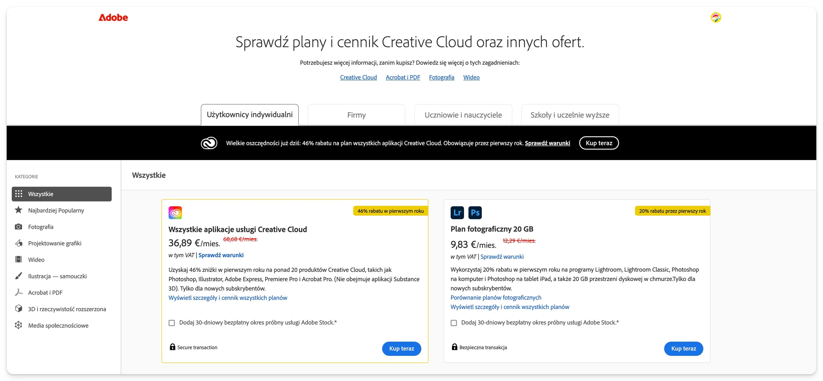Click the 46% rabatu w pierwszym roku badge

click(391, 211)
